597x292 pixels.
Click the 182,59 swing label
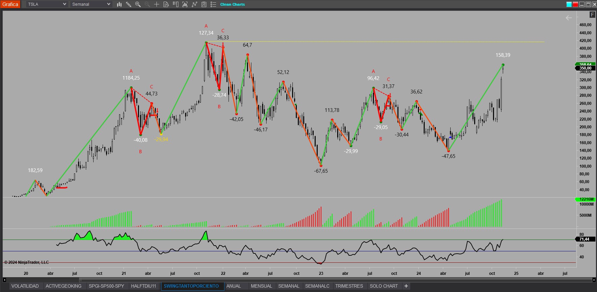35,170
